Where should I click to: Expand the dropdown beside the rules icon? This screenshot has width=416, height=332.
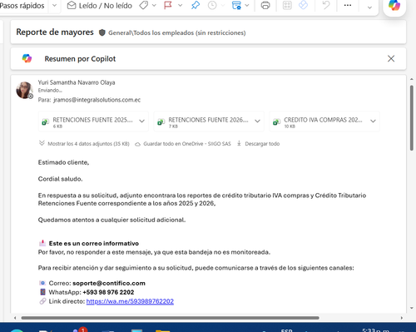247,6
